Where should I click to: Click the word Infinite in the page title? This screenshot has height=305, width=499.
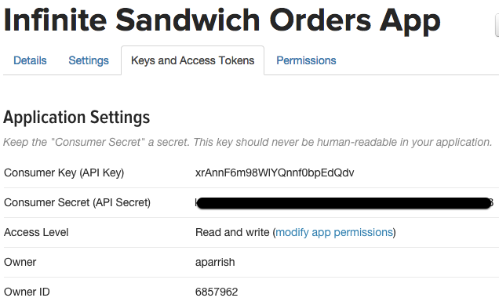(x=55, y=20)
